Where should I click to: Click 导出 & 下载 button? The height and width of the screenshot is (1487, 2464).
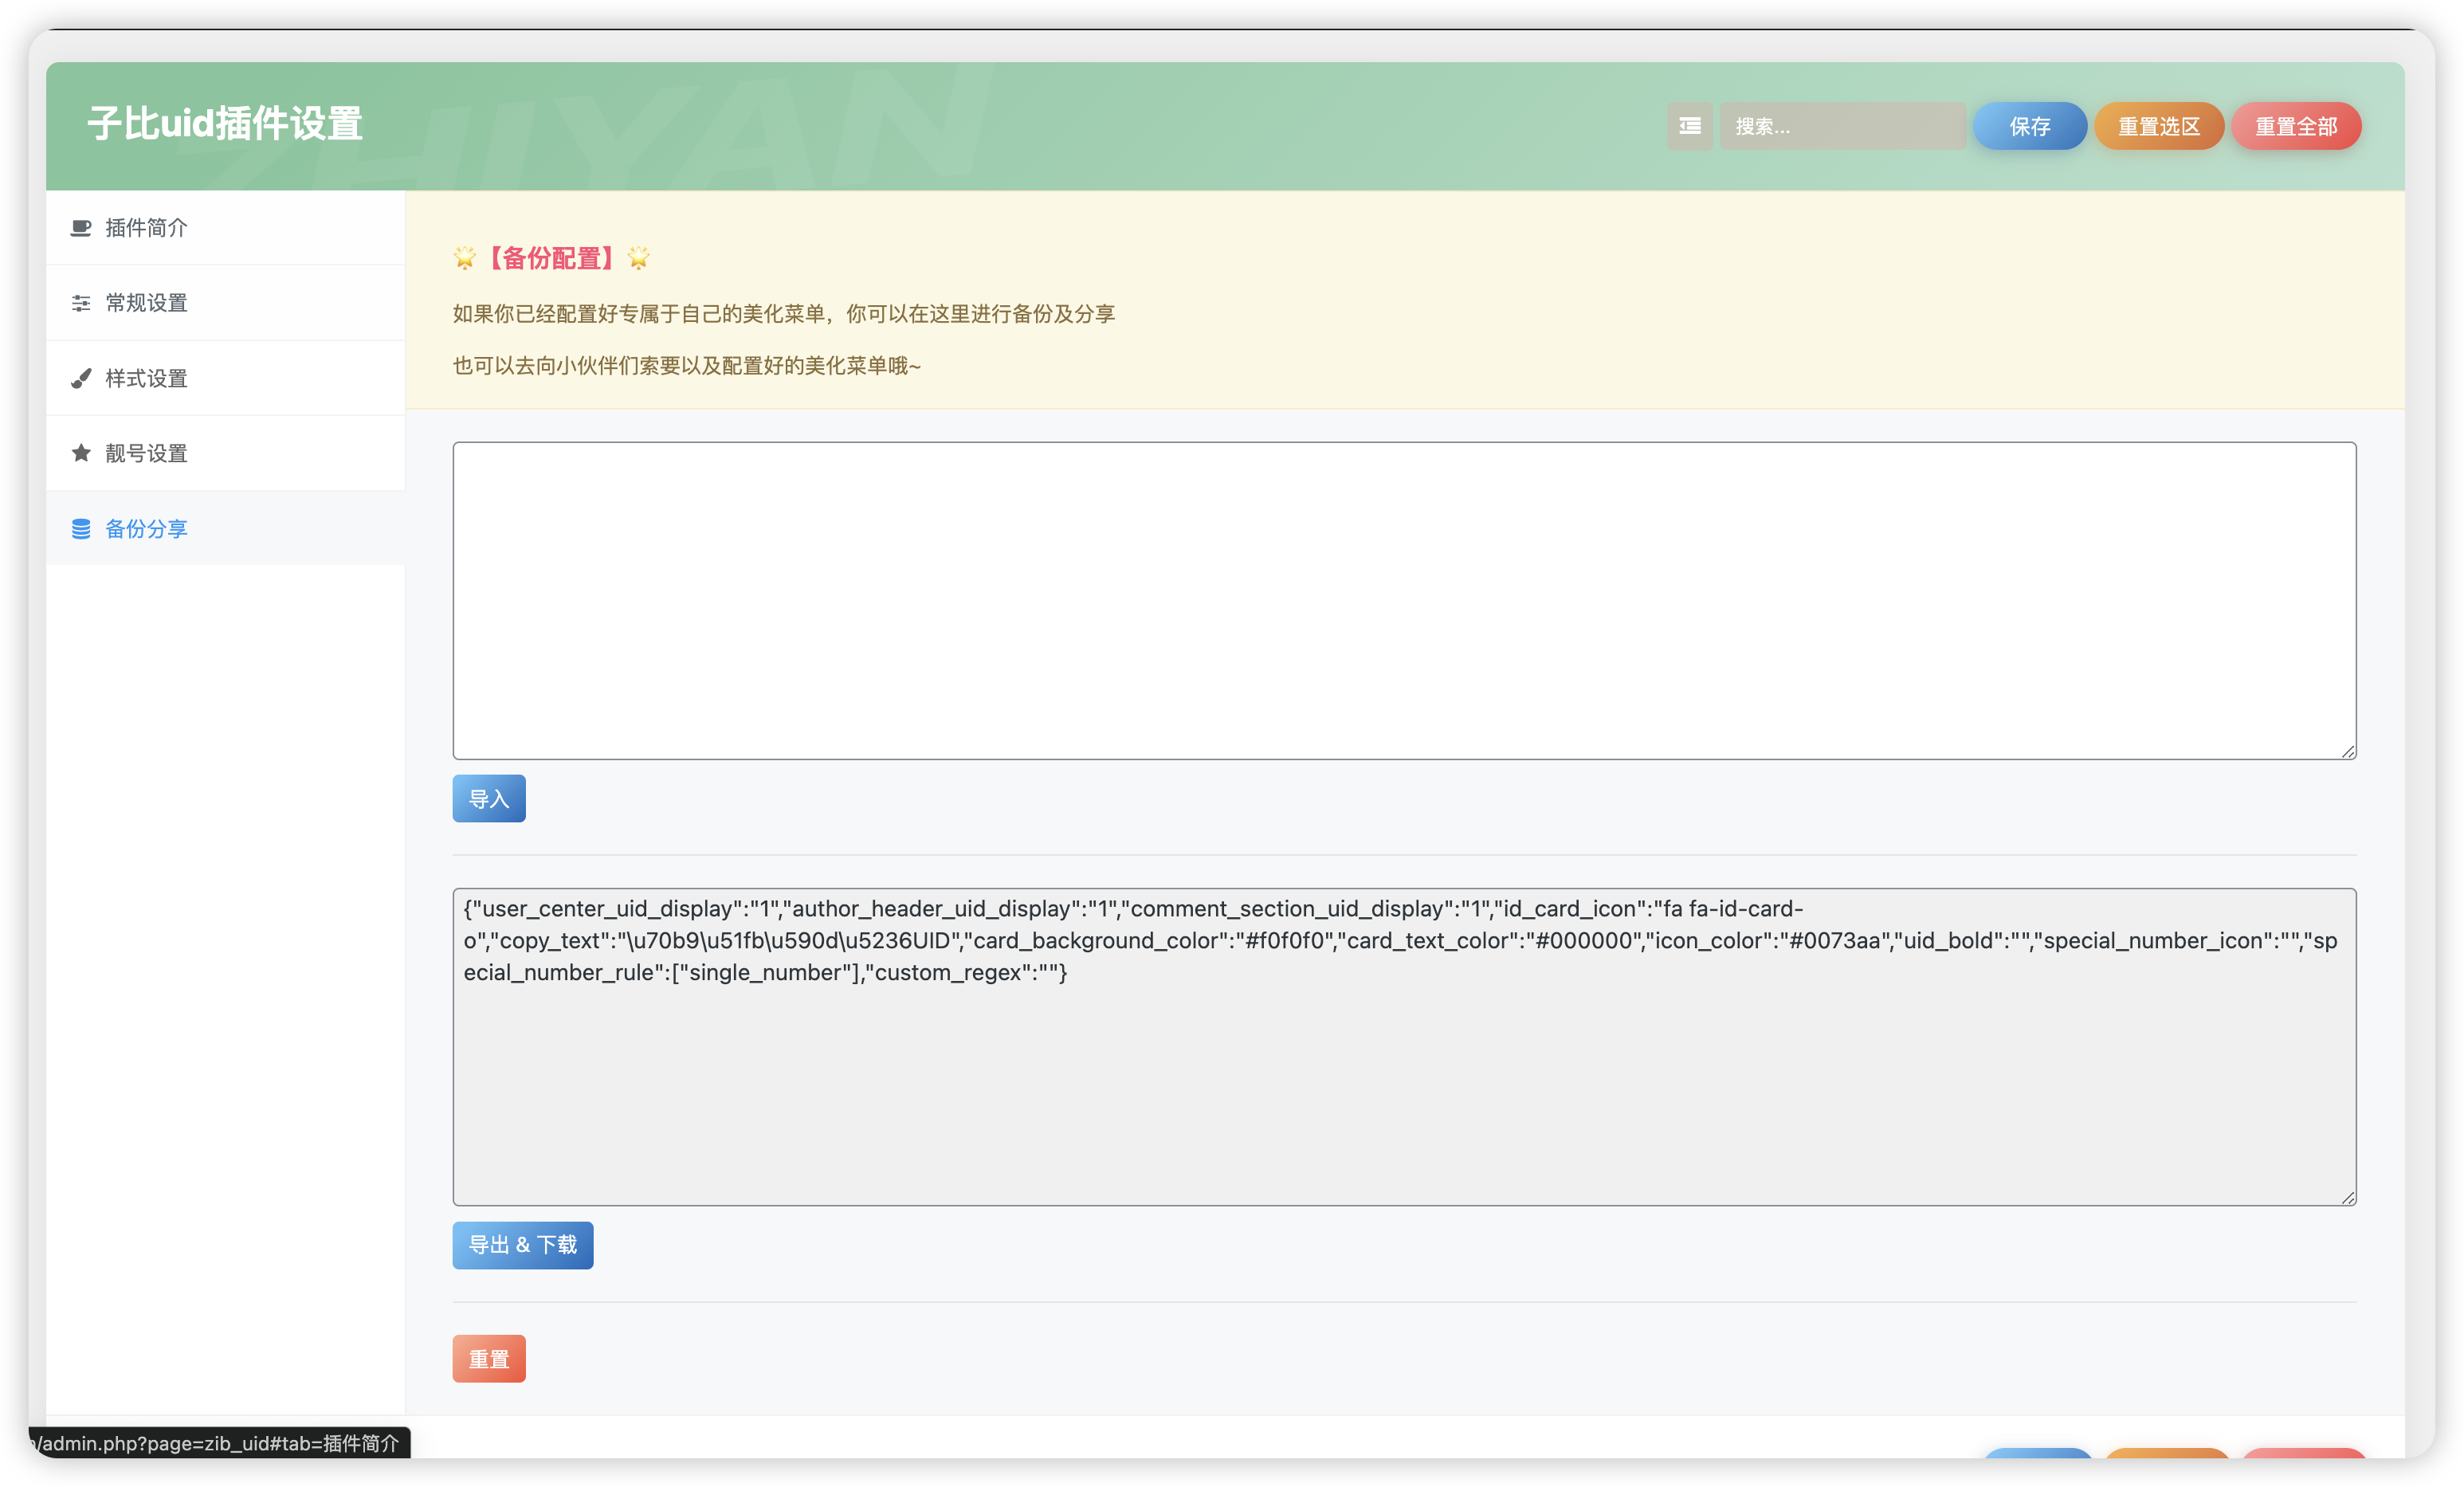pyautogui.click(x=522, y=1245)
